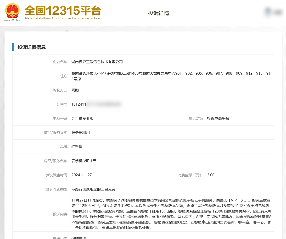Click the dispute date 2024-11-27
This screenshot has width=286, height=239.
pos(81,175)
